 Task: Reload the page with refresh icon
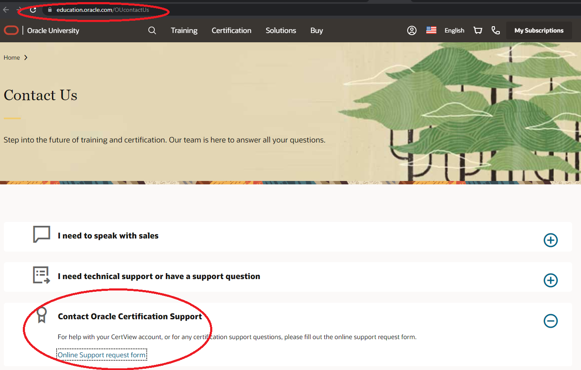(33, 10)
